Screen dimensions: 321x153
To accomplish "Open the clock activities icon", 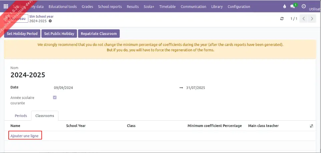I will point(303,7).
